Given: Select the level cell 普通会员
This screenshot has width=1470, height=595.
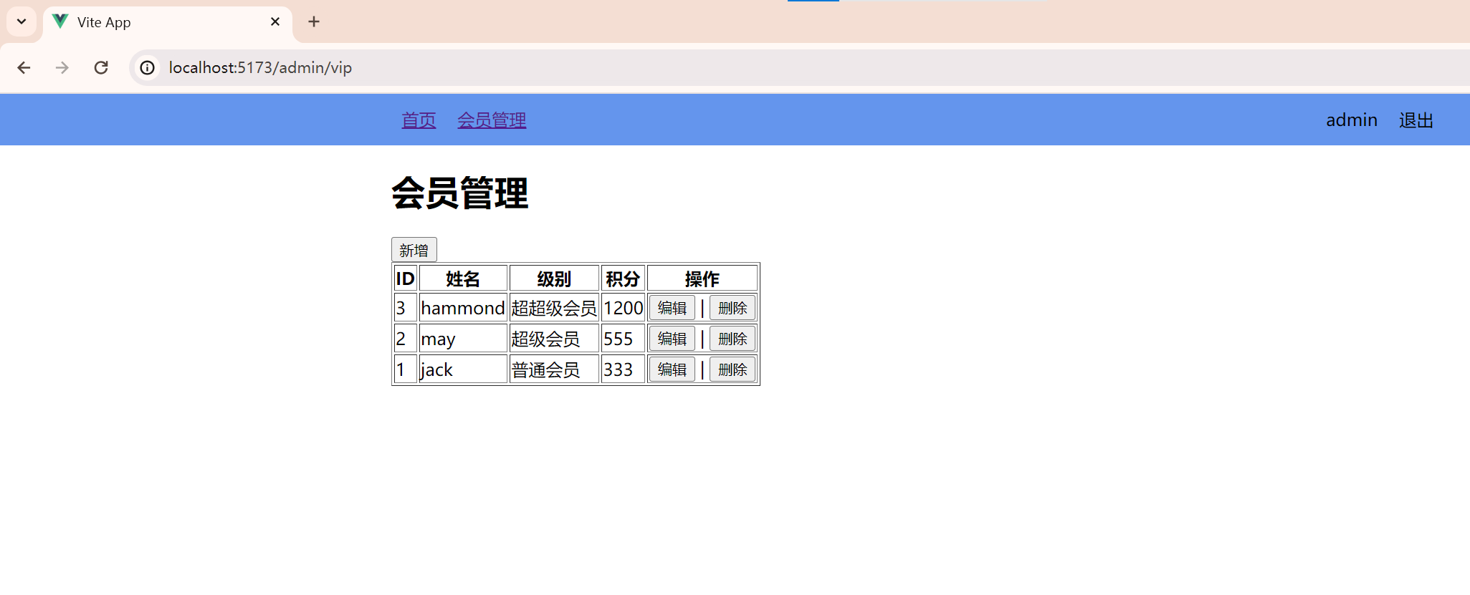Looking at the screenshot, I should (x=554, y=369).
